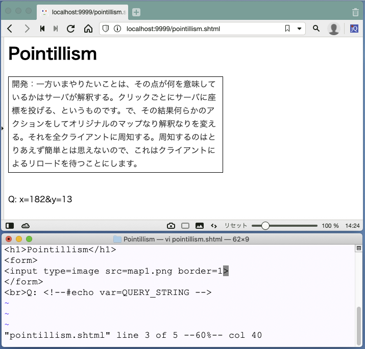Open page actions code brackets menu
This screenshot has height=349, width=365.
214,226
